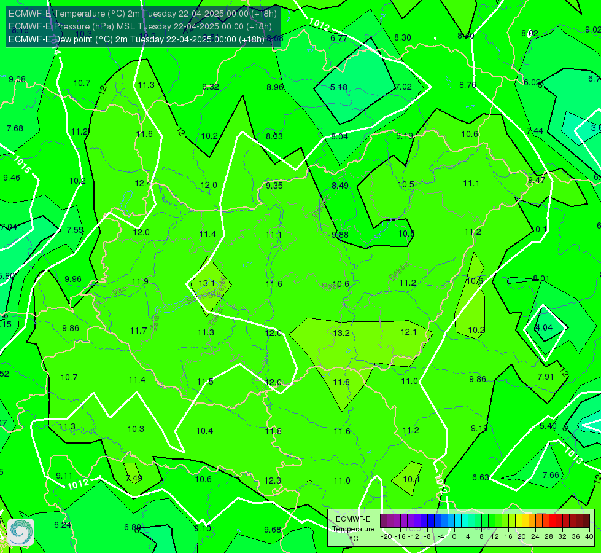Click the 7.68 temperature value
The height and width of the screenshot is (553, 601).
coord(15,128)
